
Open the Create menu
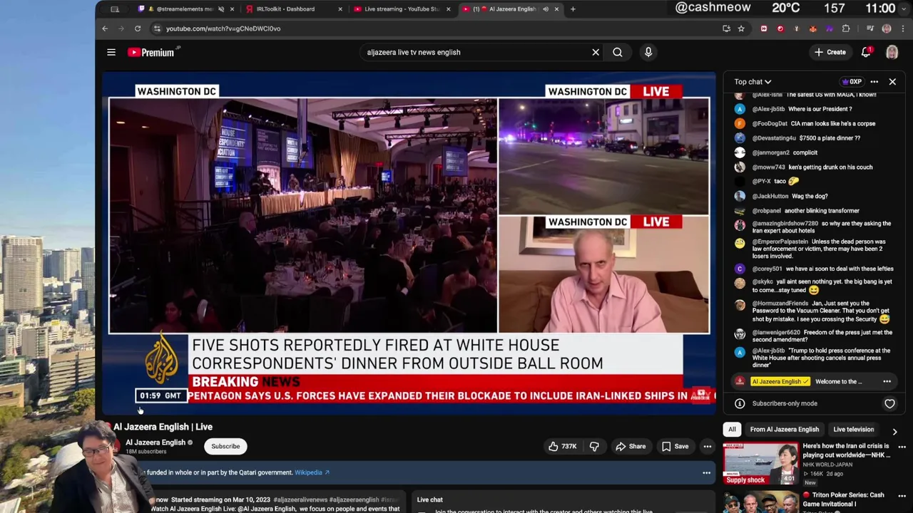pyautogui.click(x=830, y=52)
